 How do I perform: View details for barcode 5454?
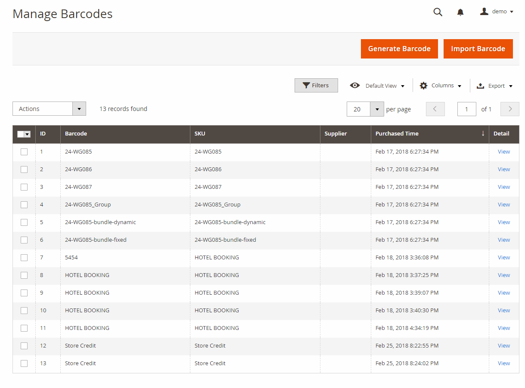pyautogui.click(x=504, y=257)
